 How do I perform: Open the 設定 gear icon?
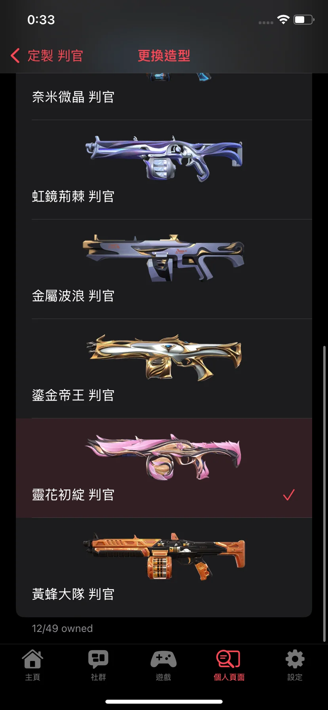[295, 659]
